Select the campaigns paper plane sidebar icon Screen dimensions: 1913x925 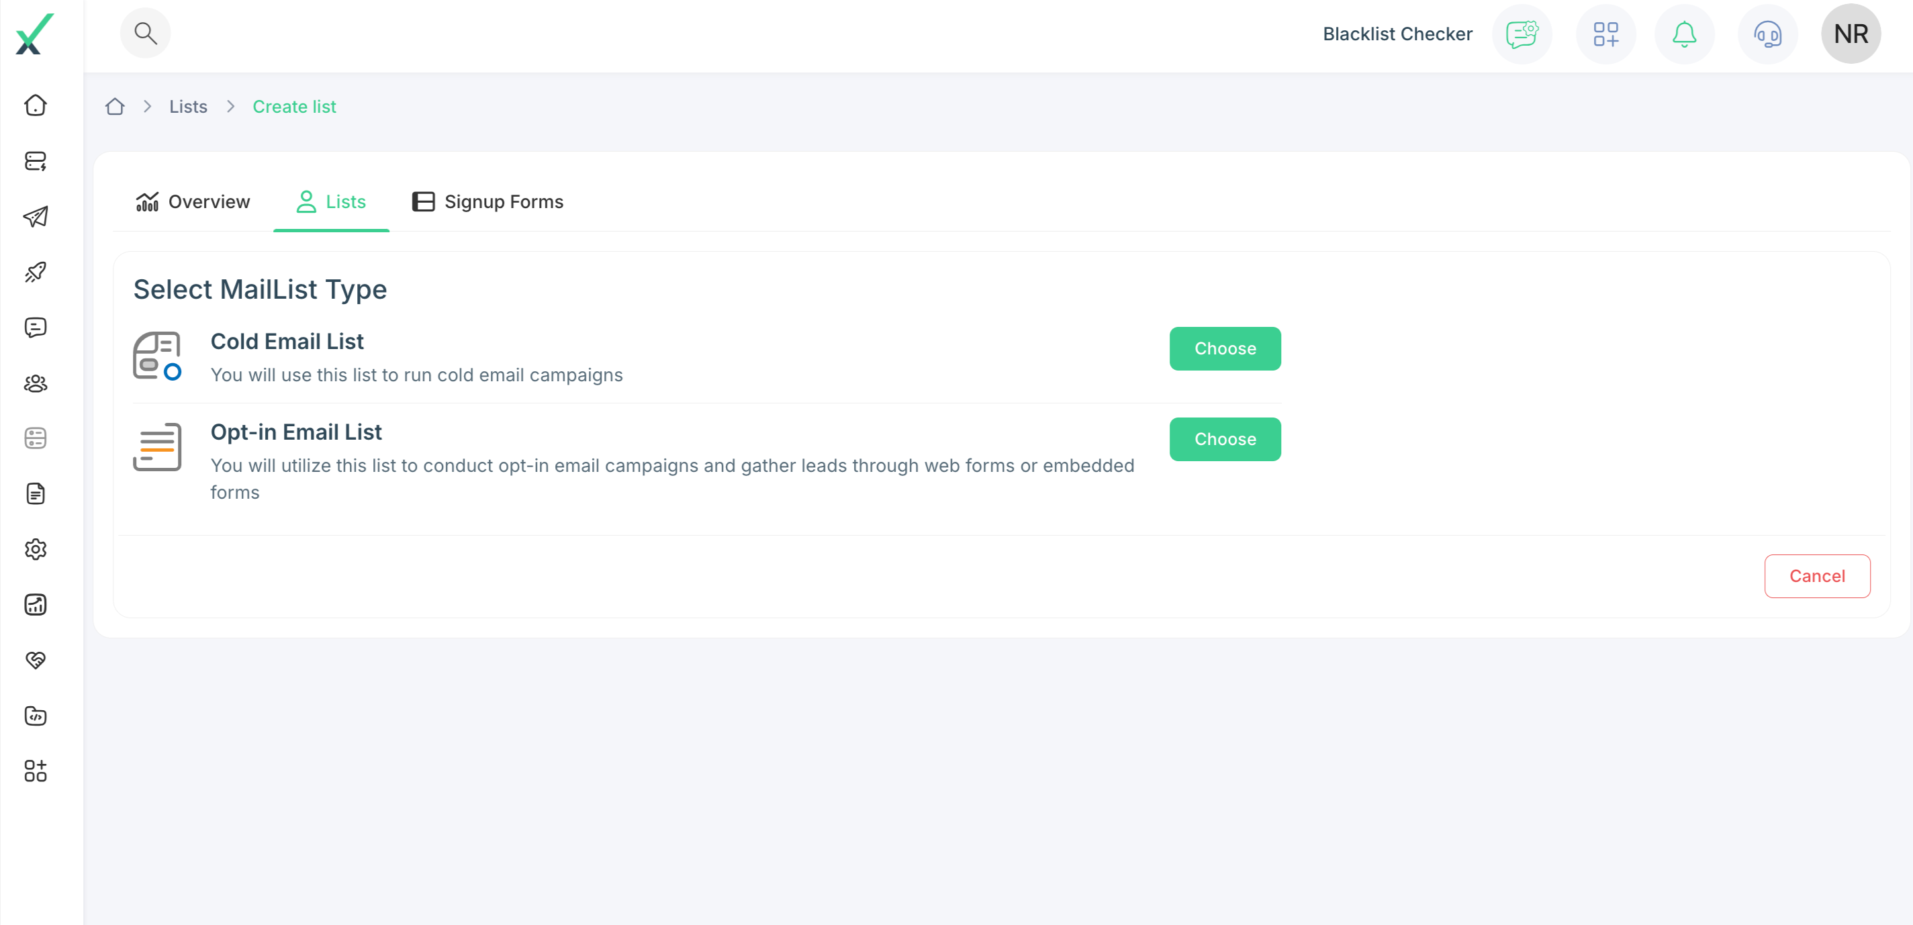[35, 217]
